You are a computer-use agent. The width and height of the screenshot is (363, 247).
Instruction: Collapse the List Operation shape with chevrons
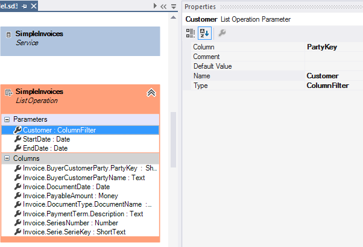151,93
